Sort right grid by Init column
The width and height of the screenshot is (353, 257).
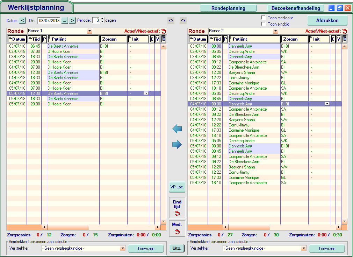pos(319,39)
